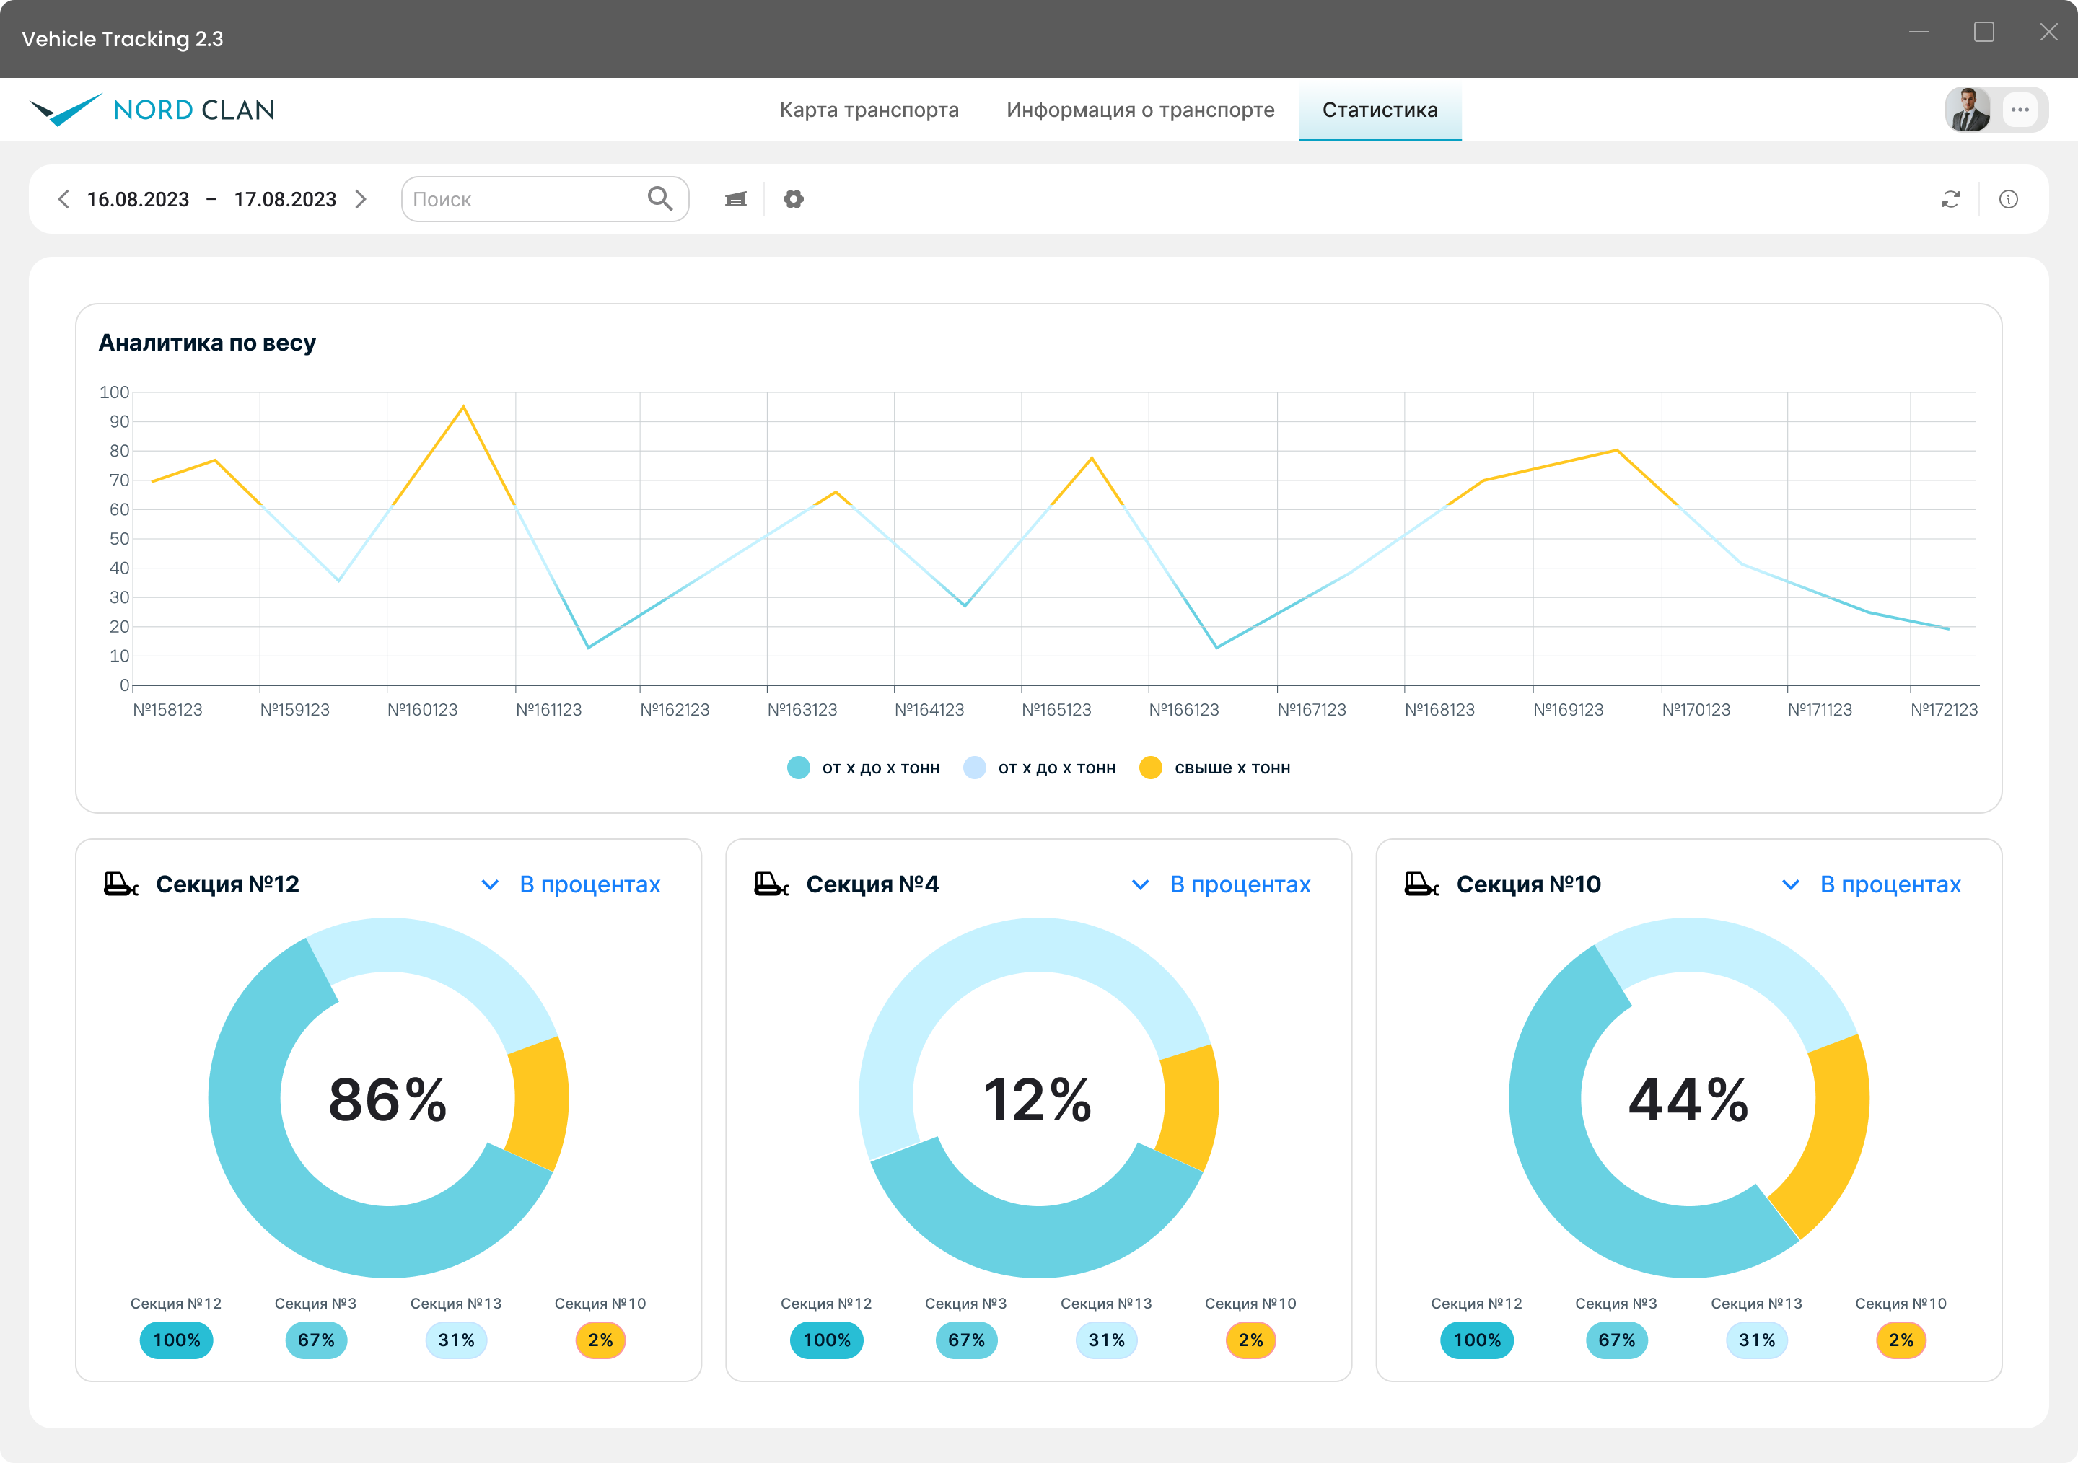Click the refresh data icon
This screenshot has height=1463, width=2078.
click(x=1950, y=199)
